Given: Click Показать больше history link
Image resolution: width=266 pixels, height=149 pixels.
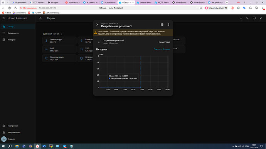Looking at the screenshot, I should (162, 49).
